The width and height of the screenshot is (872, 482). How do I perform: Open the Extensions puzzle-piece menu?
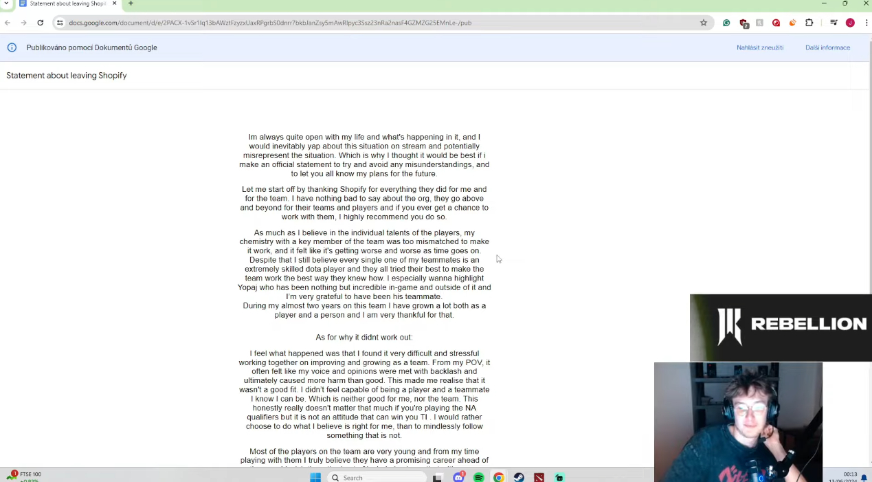tap(809, 23)
